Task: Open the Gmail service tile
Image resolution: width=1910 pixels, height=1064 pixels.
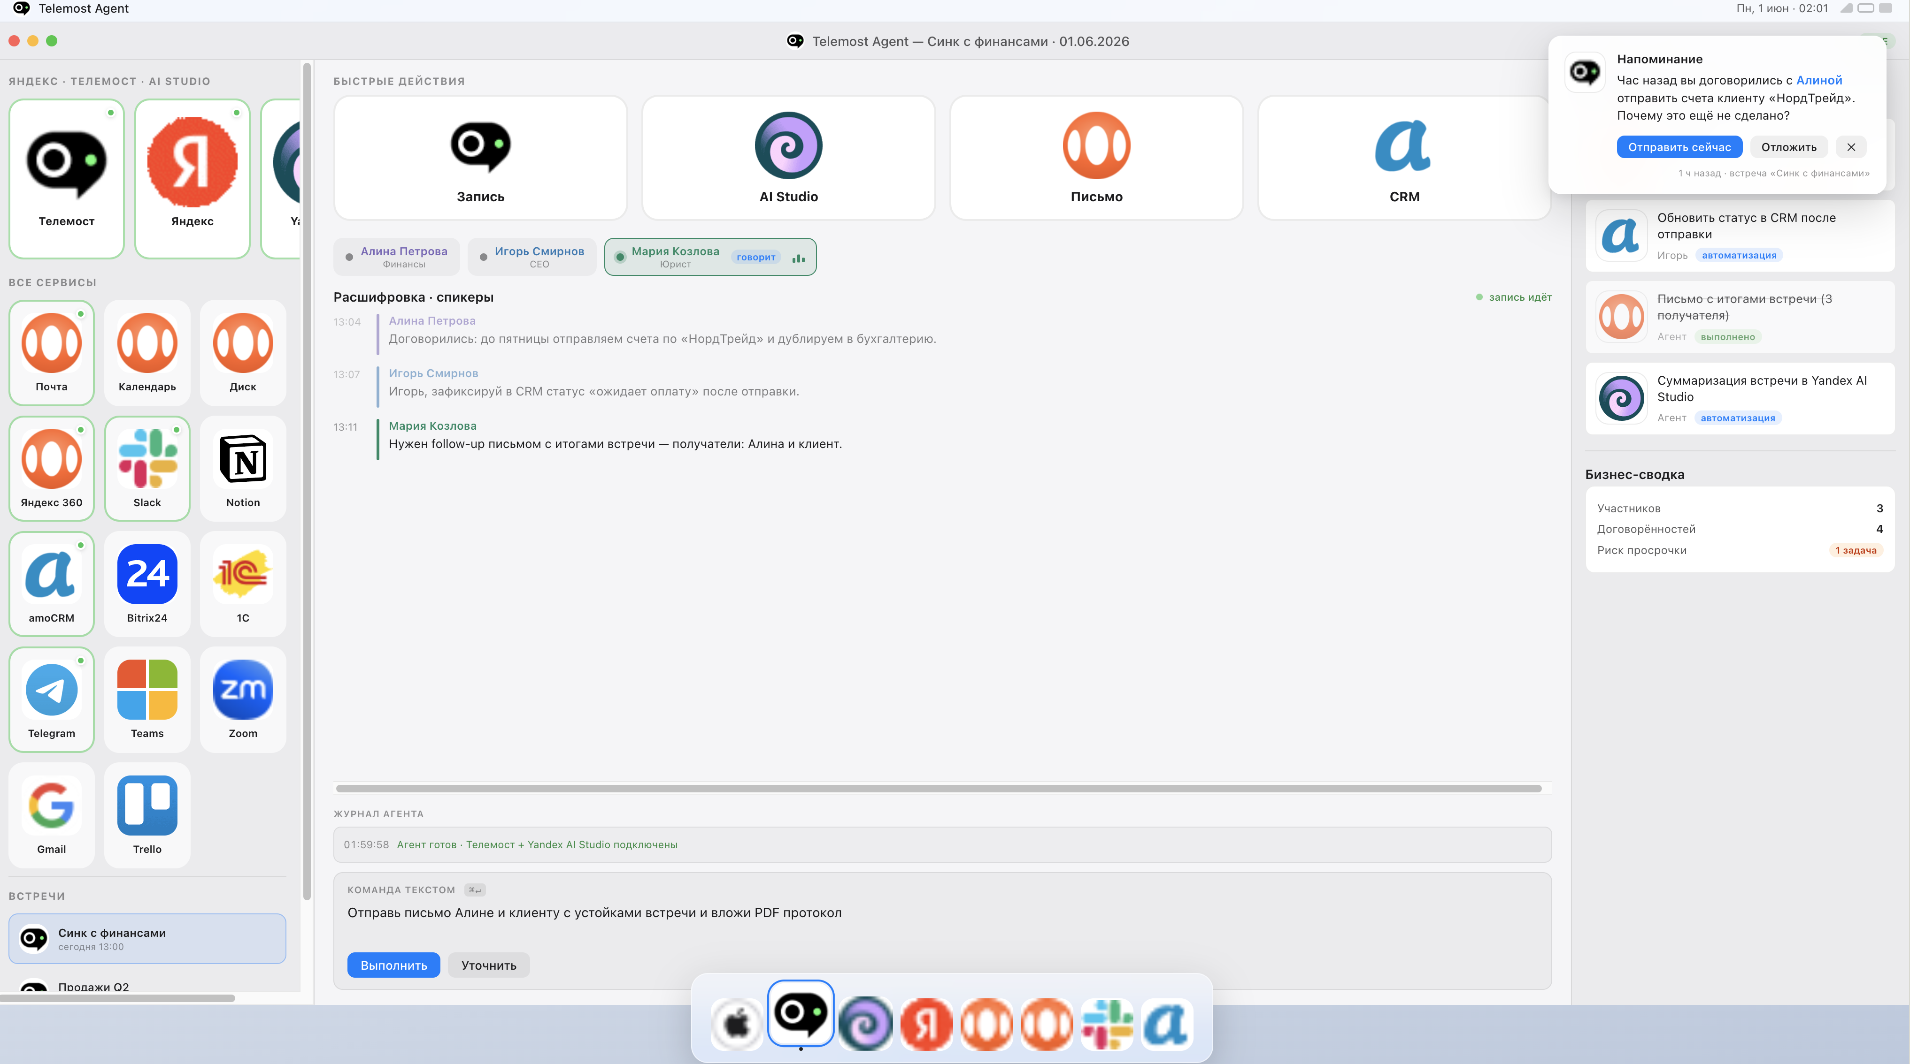Action: pyautogui.click(x=51, y=814)
